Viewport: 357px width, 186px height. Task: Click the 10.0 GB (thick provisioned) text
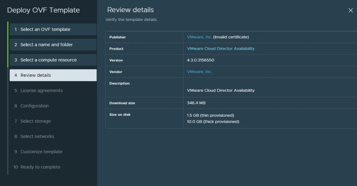tap(213, 121)
